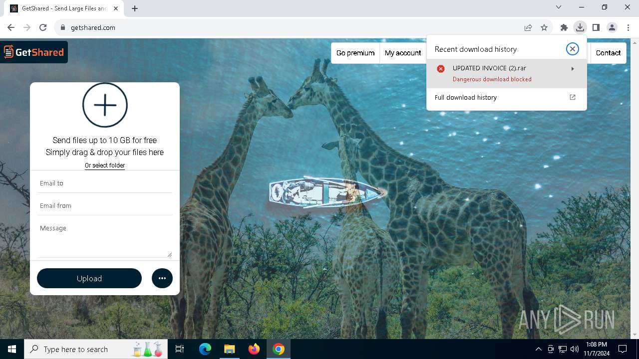Launch Microsoft Edge from taskbar
The height and width of the screenshot is (359, 639).
205,349
